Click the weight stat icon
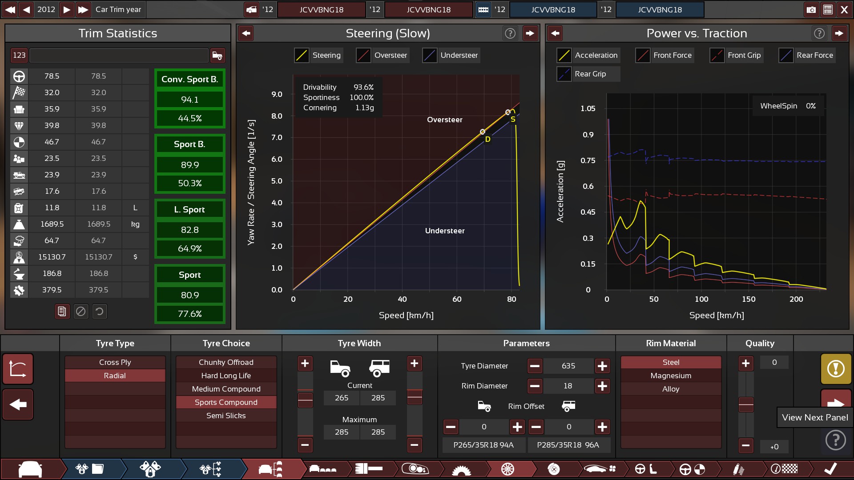 pos(19,224)
